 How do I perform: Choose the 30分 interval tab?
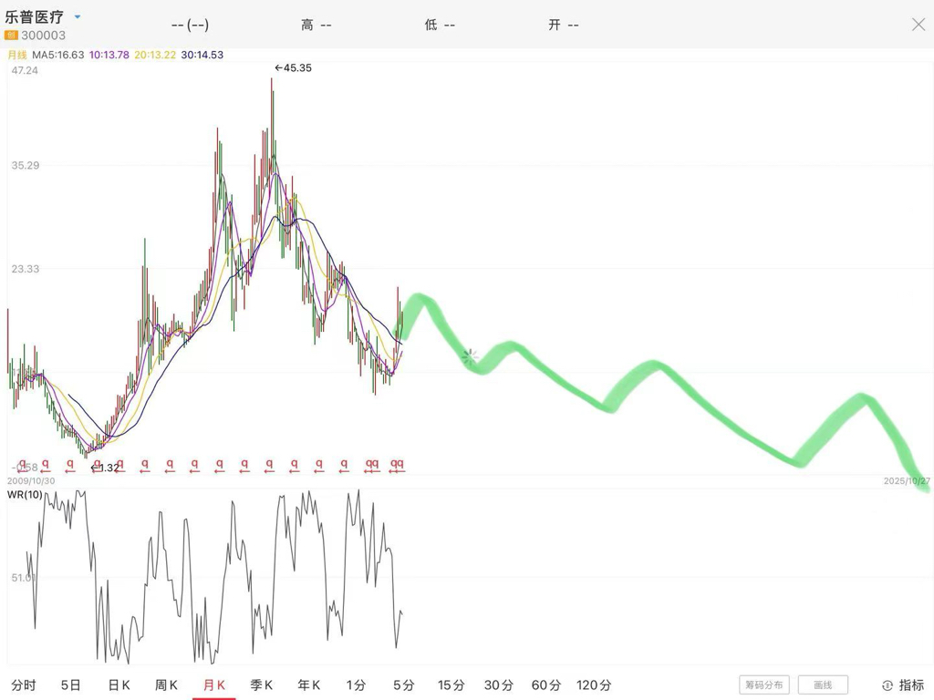499,685
